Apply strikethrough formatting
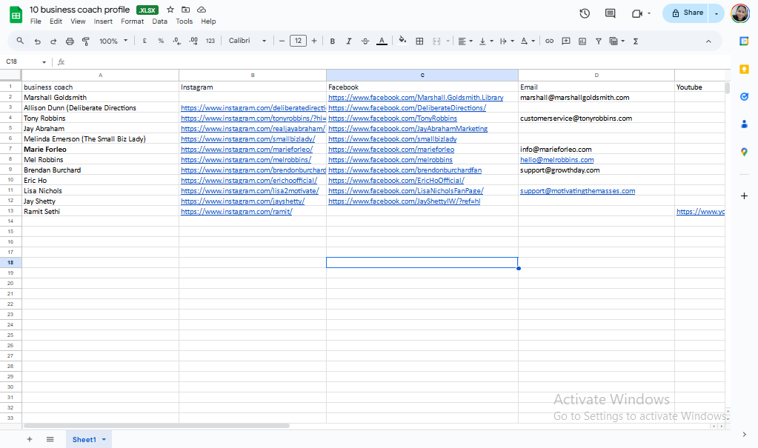 click(x=365, y=41)
